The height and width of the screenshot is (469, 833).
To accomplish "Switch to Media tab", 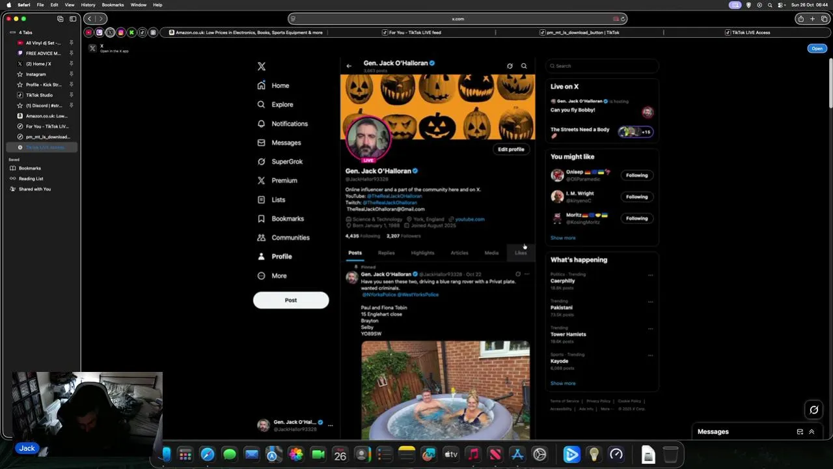I will 491,253.
